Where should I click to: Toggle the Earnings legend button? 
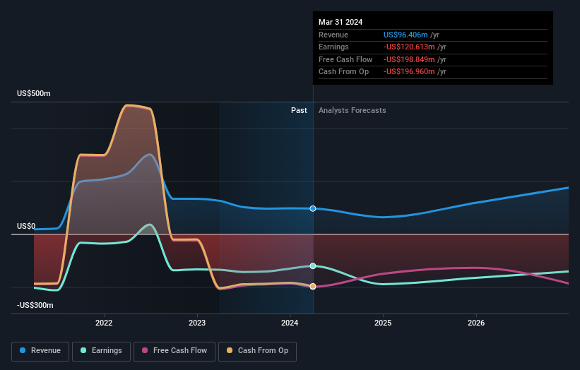101,351
